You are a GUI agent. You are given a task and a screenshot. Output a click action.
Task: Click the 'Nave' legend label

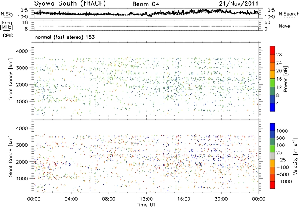pyautogui.click(x=284, y=26)
